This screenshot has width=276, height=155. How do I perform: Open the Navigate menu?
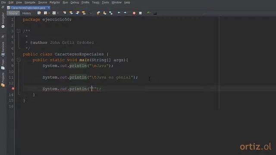pyautogui.click(x=30, y=3)
